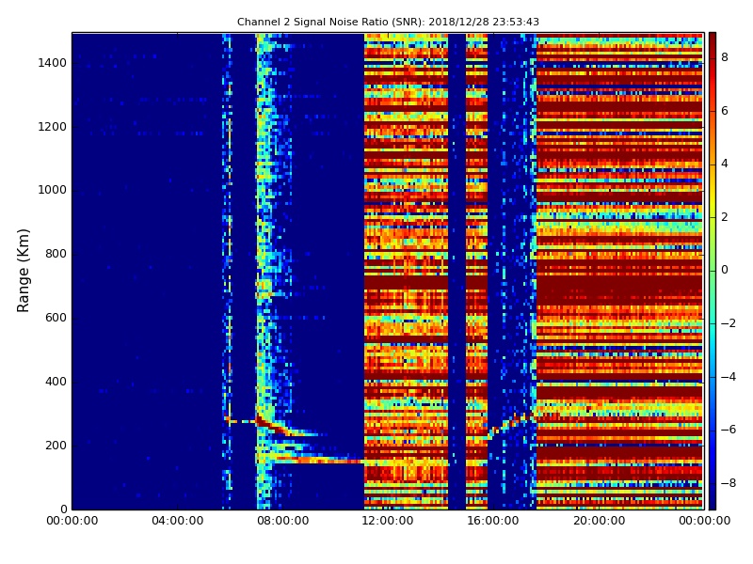Click the 04:00:00 time tick label
The image size is (753, 564).
(177, 521)
